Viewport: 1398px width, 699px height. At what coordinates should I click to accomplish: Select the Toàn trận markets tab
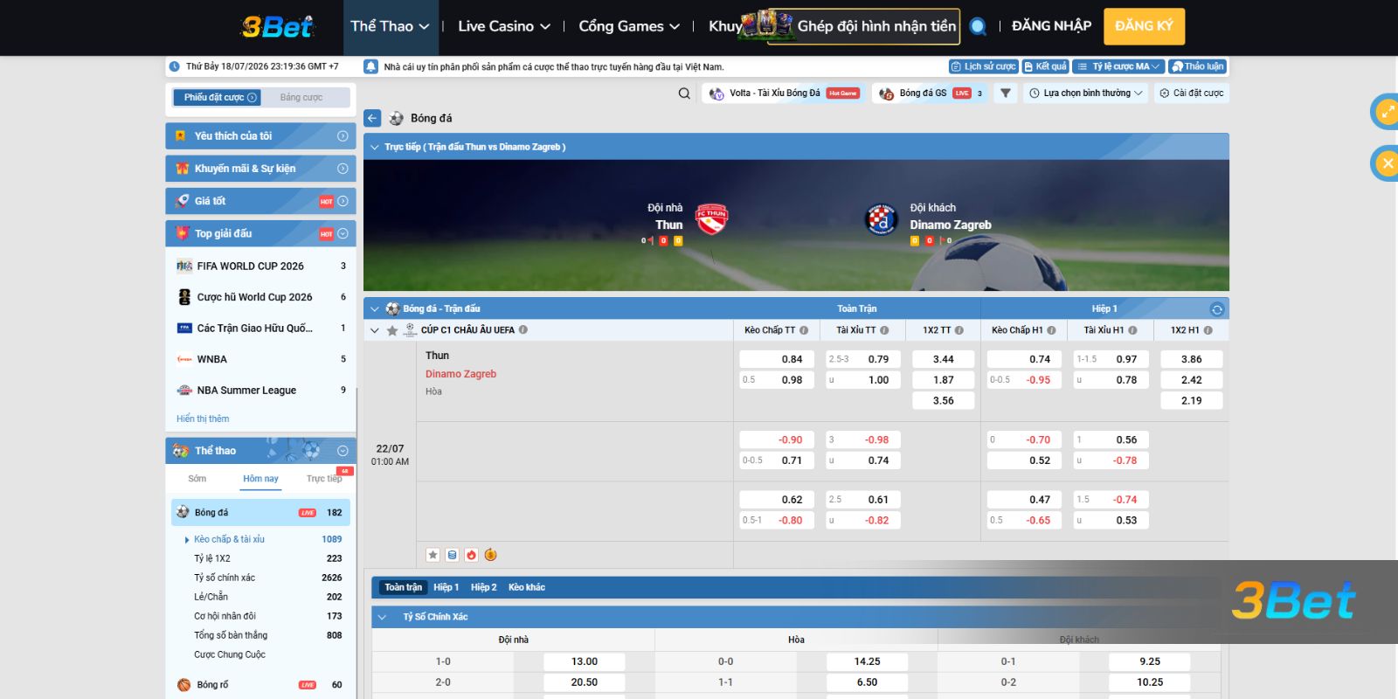pos(403,587)
